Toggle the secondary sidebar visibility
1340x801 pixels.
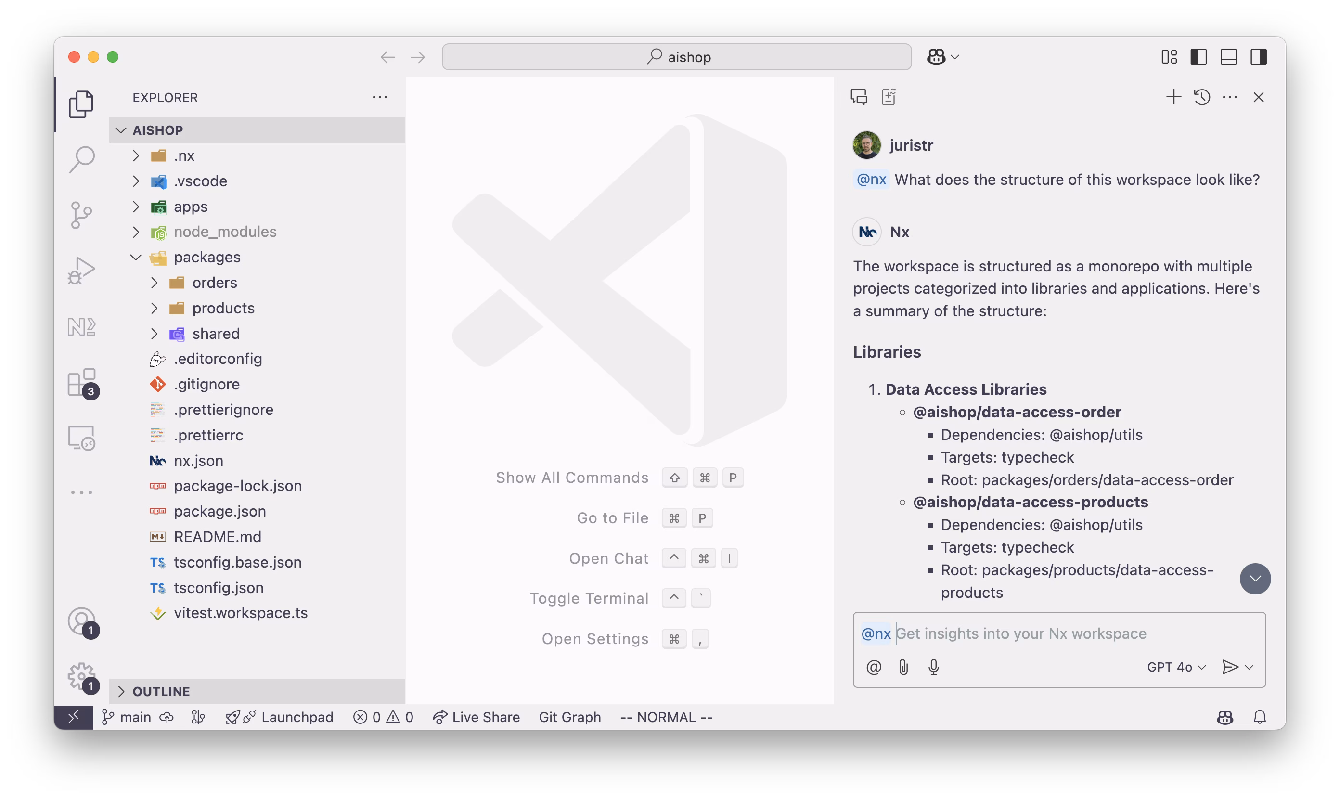pyautogui.click(x=1259, y=56)
